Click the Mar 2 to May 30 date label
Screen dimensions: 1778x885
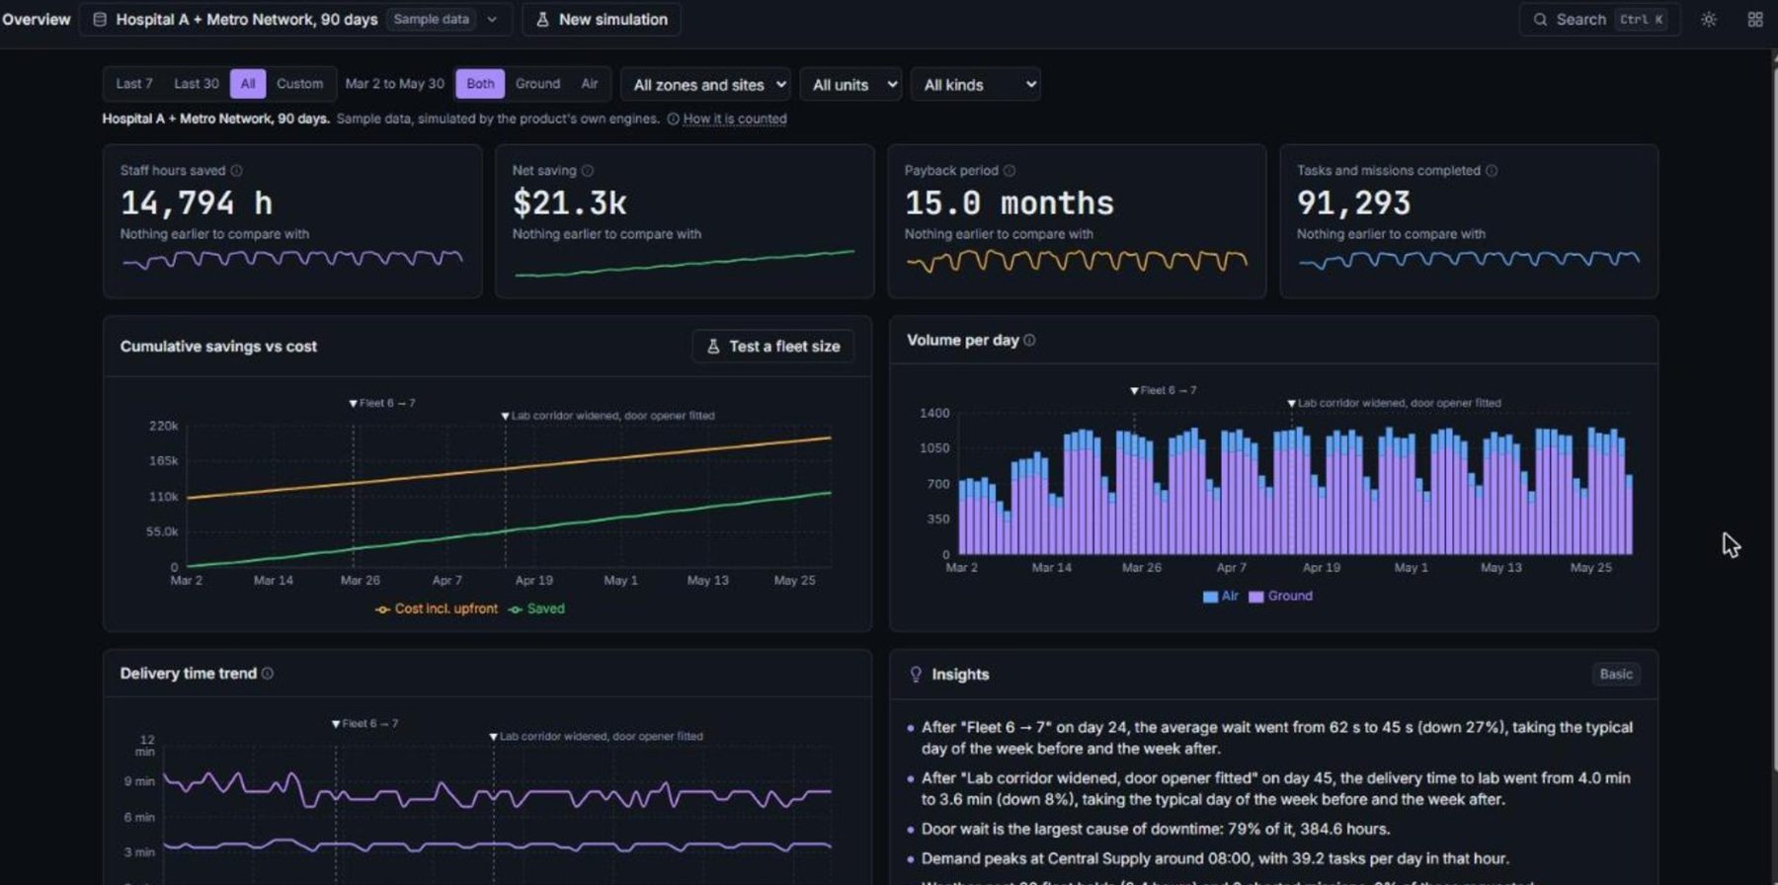(394, 84)
